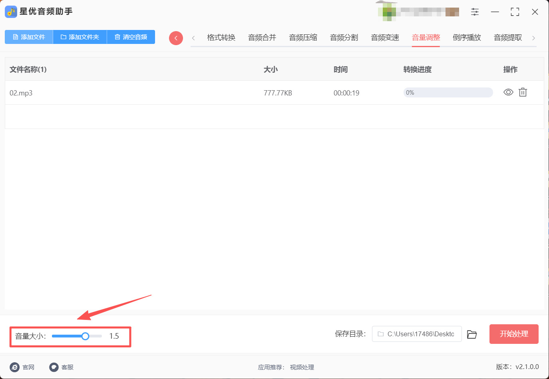Click the 添加文件 button
Viewport: 549px width, 379px height.
coord(29,37)
